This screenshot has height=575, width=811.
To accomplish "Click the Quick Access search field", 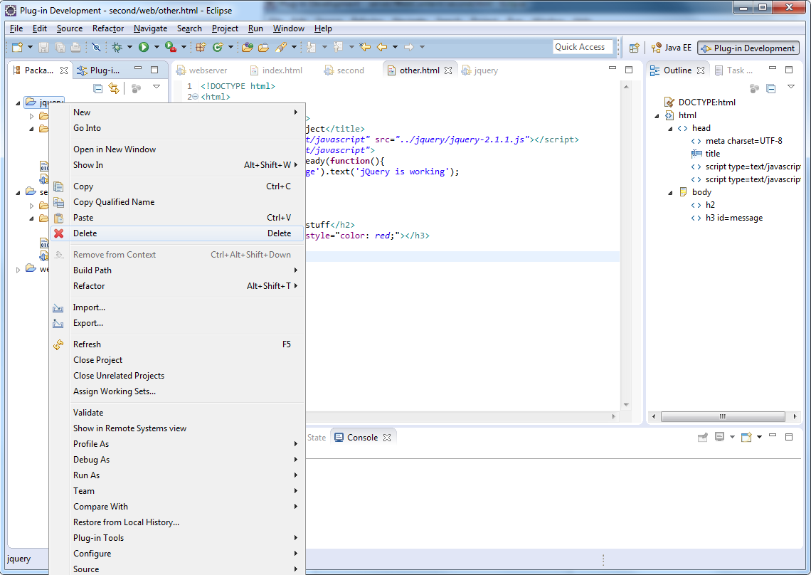I will pos(583,47).
